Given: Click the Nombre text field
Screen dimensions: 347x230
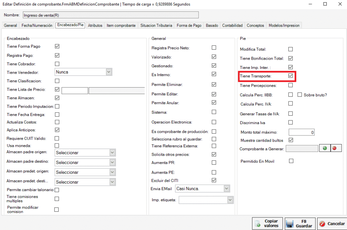Looking at the screenshot, I should tap(110, 15).
